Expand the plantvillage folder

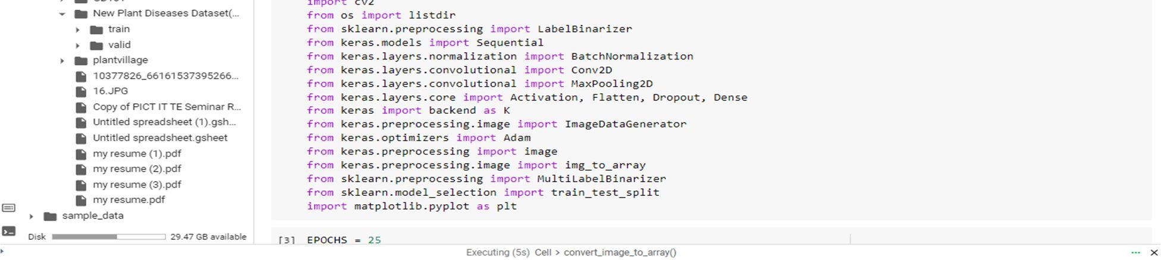(x=62, y=61)
